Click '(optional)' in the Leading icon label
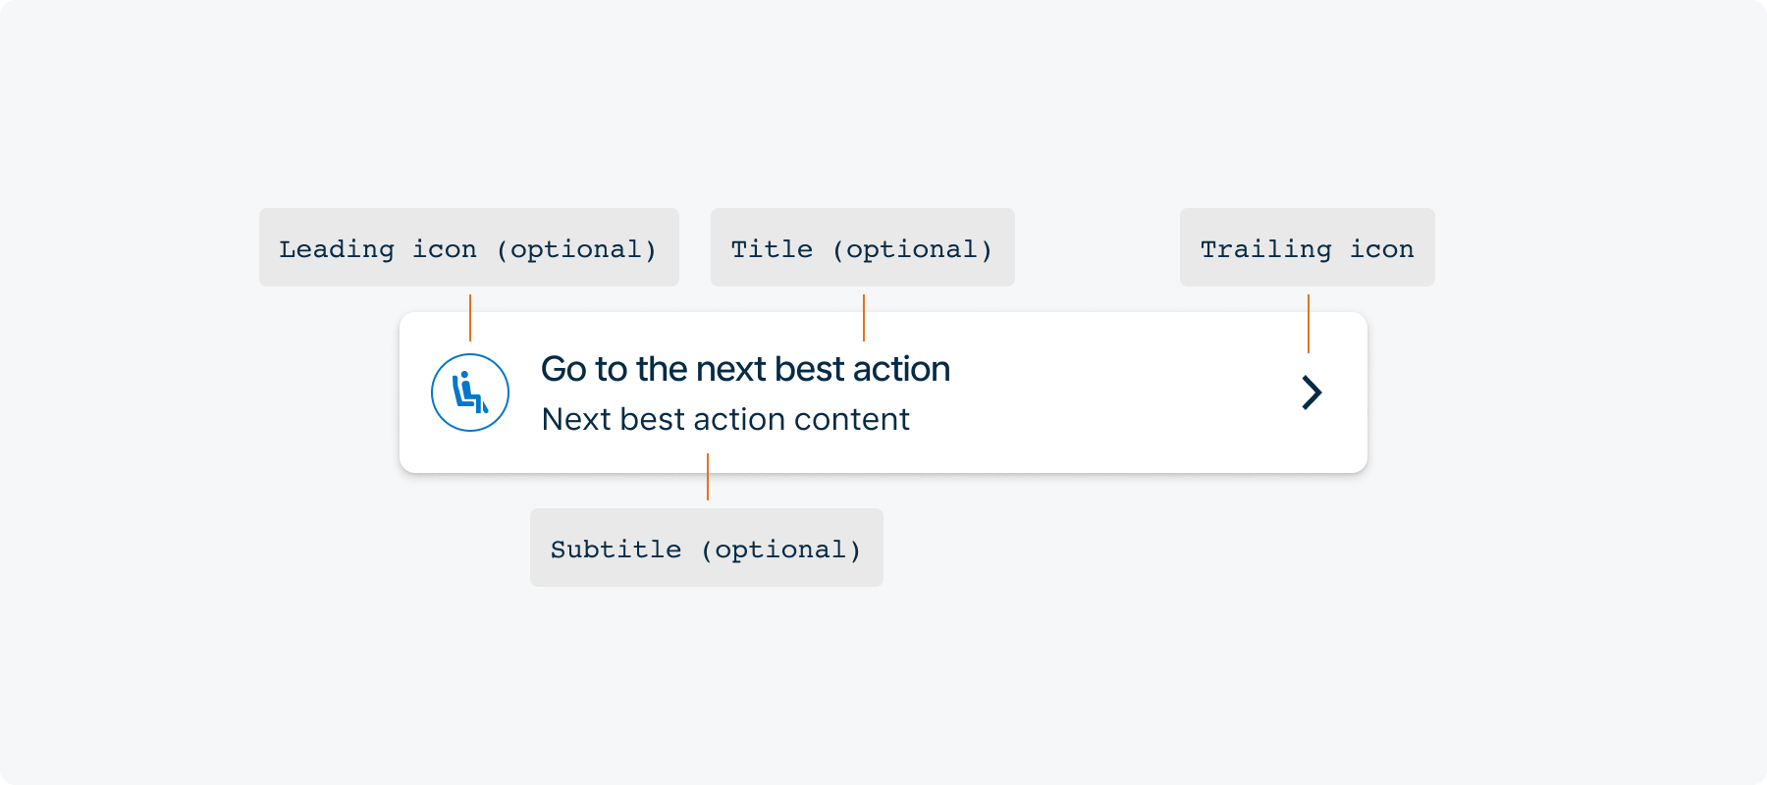The height and width of the screenshot is (785, 1767). [576, 249]
